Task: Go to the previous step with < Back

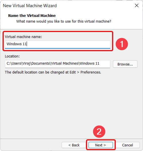Action: click(74, 145)
